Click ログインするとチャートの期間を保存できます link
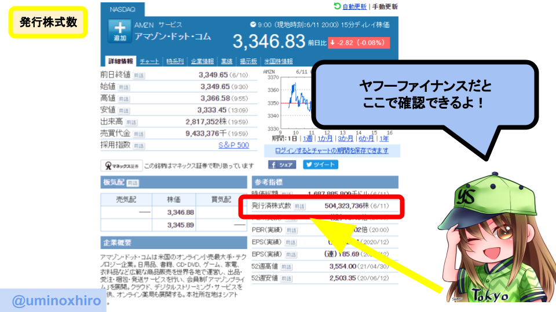Image resolution: width=556 pixels, height=312 pixels. click(x=331, y=151)
